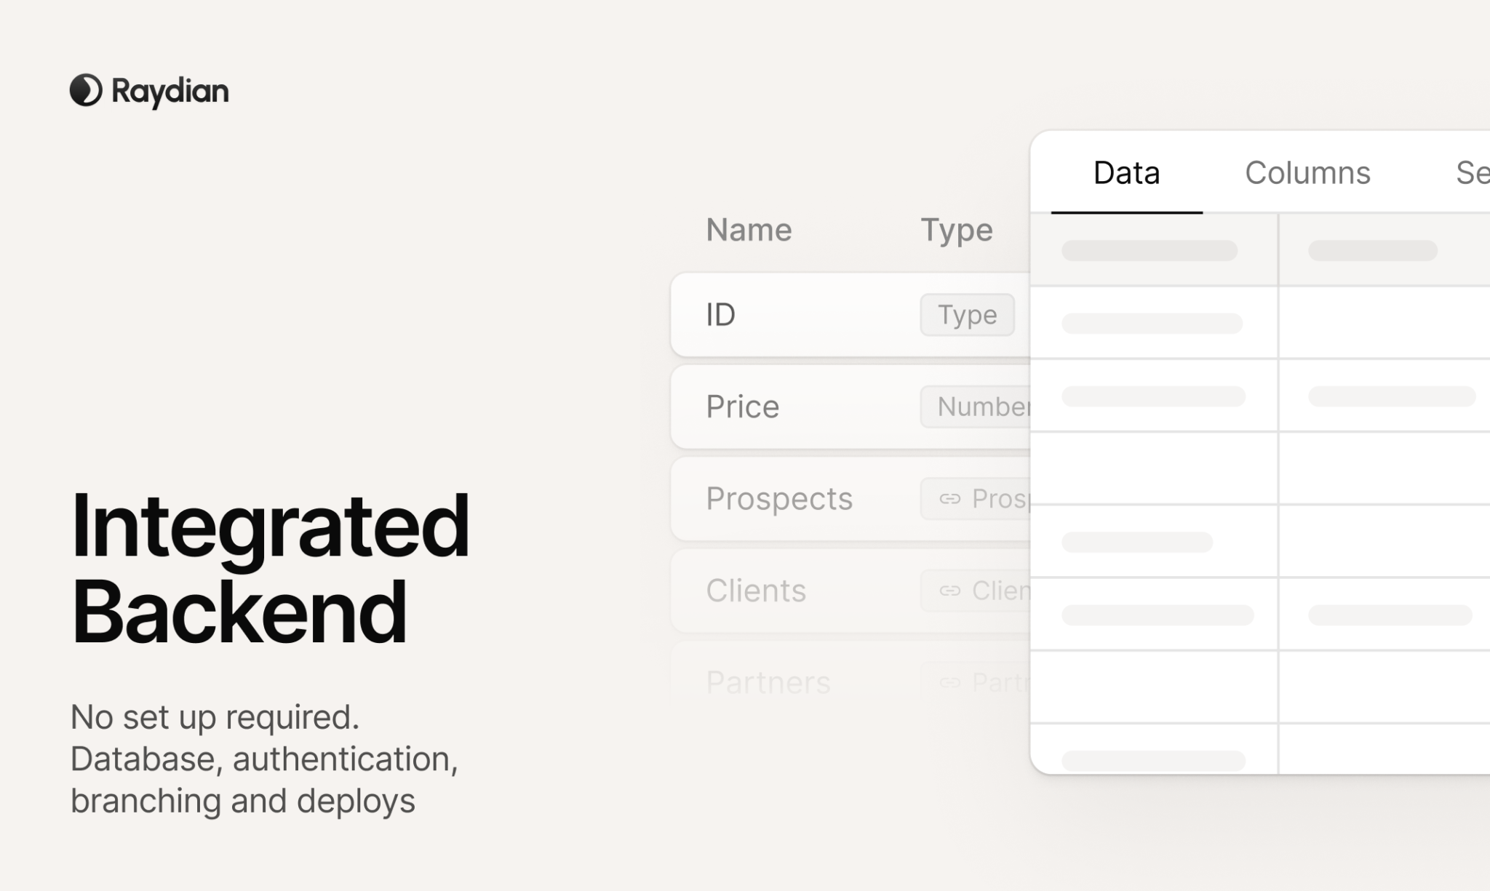Switch to the Data tab
The height and width of the screenshot is (891, 1490).
1126,173
